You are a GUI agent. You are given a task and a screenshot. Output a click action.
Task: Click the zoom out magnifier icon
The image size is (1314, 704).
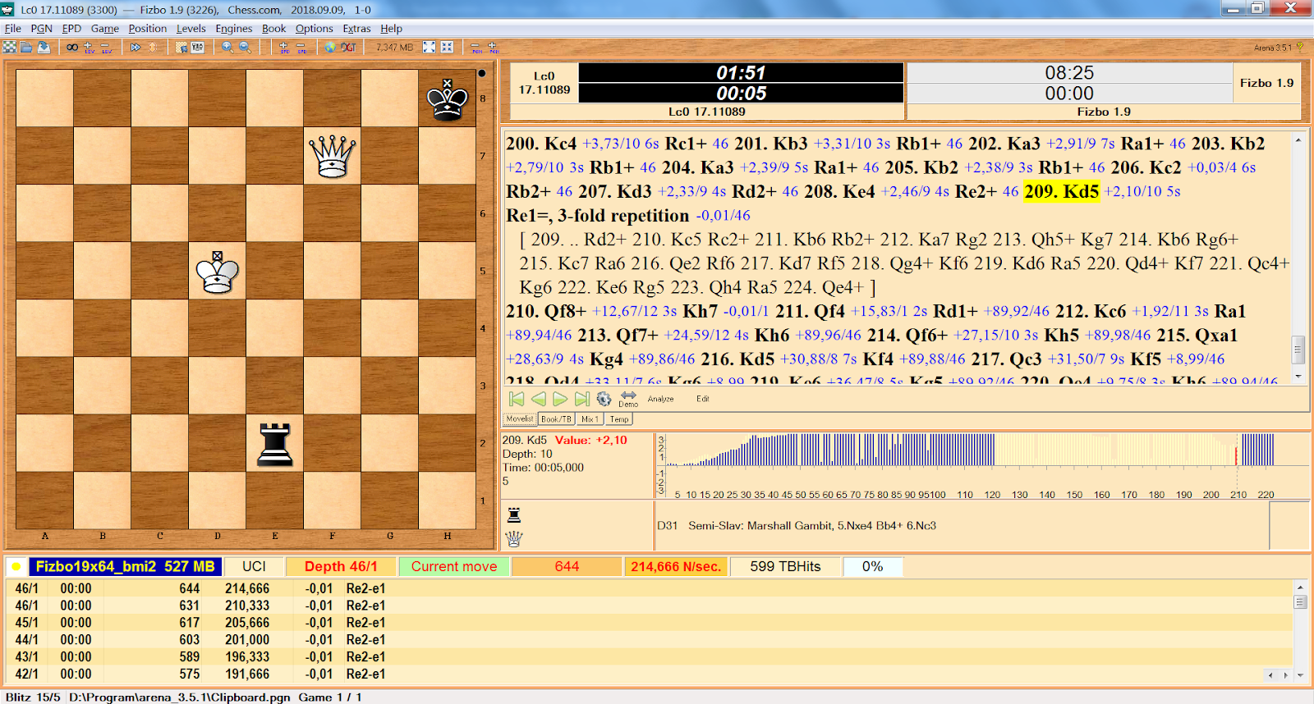pyautogui.click(x=245, y=48)
